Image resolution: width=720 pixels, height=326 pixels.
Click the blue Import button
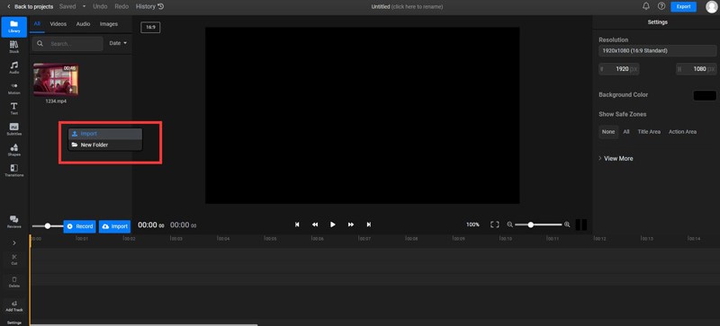click(114, 226)
